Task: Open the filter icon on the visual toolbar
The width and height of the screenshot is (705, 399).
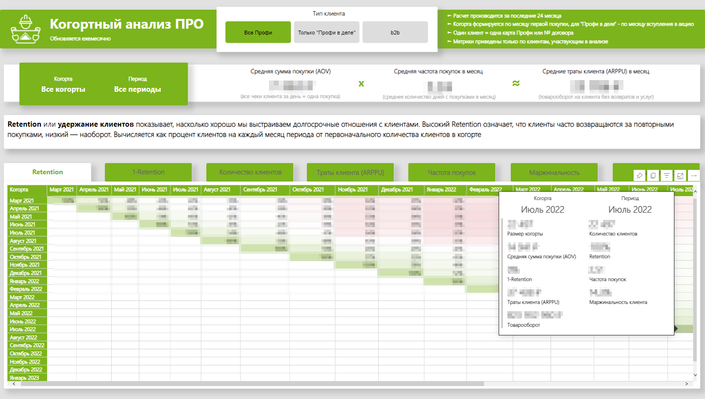Action: pyautogui.click(x=667, y=175)
